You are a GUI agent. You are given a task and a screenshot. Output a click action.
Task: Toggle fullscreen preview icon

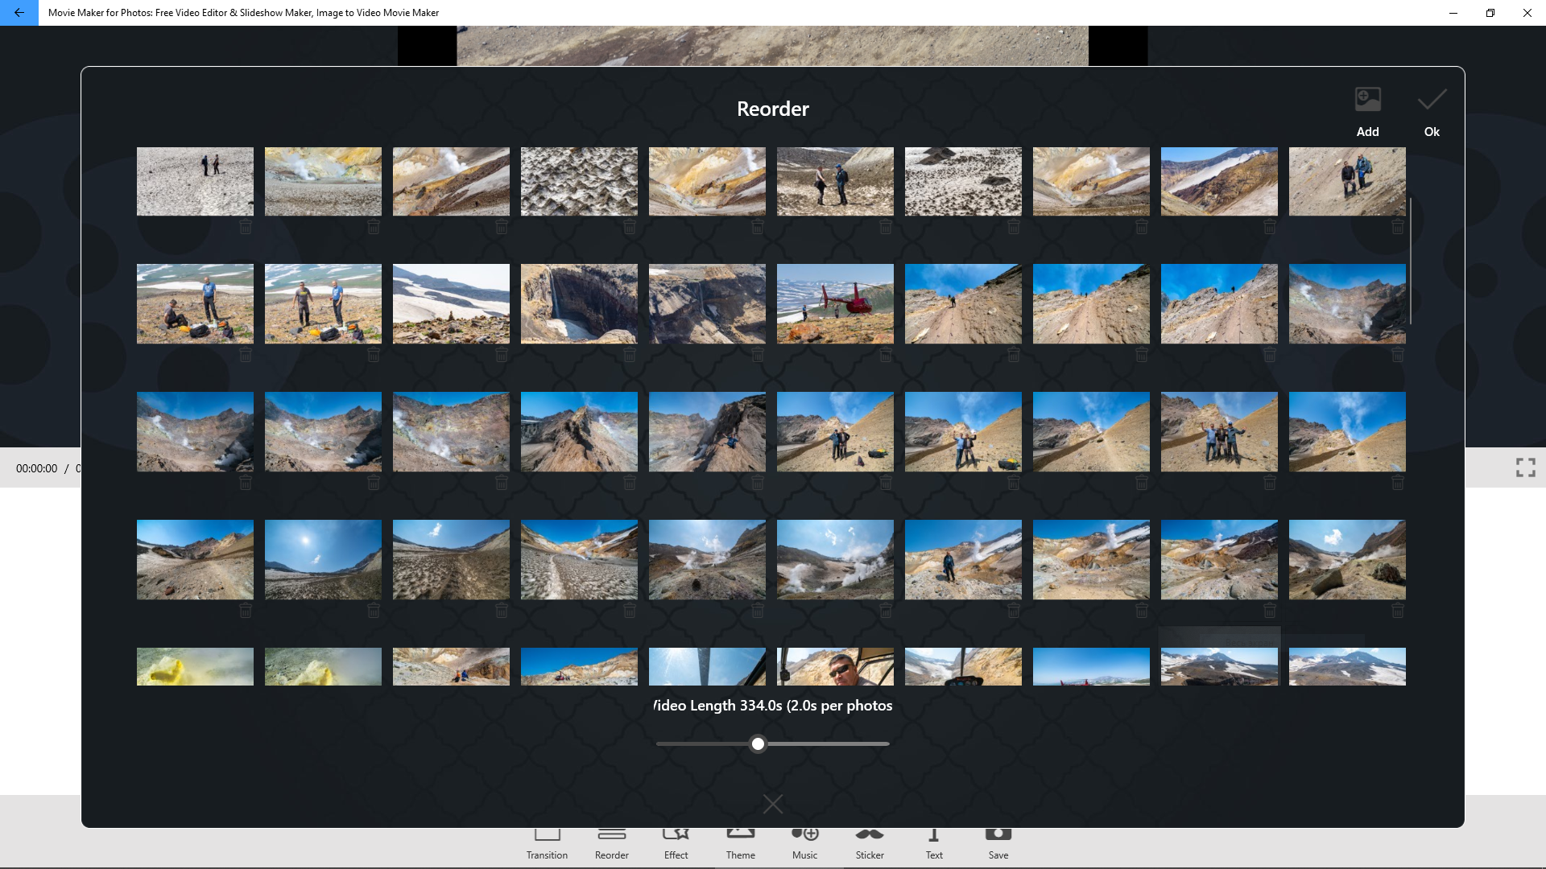(x=1525, y=467)
